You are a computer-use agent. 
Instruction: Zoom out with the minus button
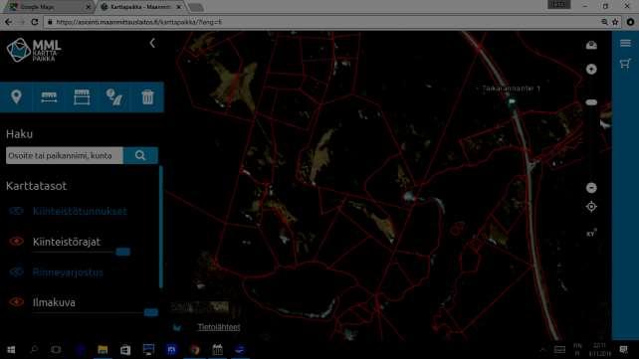591,188
